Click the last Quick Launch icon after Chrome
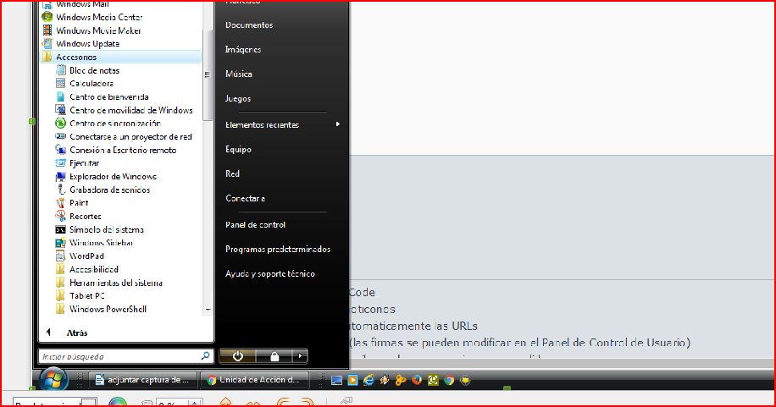Image resolution: width=776 pixels, height=407 pixels. pyautogui.click(x=465, y=380)
